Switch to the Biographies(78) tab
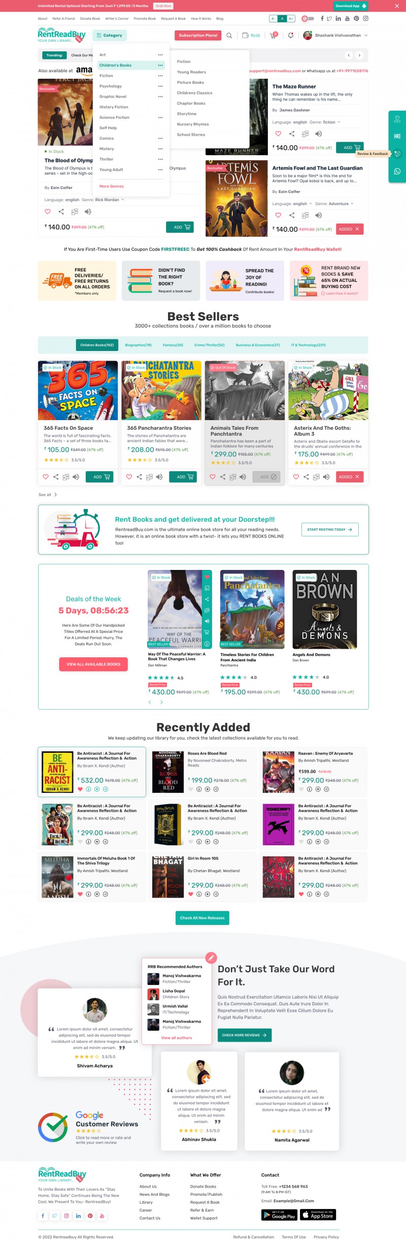Viewport: 406px width, 1244px height. click(x=138, y=345)
